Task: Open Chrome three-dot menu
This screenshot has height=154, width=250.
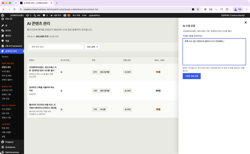Action: [x=246, y=9]
